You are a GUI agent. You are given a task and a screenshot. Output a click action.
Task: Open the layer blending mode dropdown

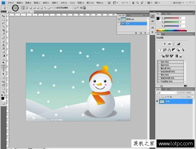[x=166, y=93]
